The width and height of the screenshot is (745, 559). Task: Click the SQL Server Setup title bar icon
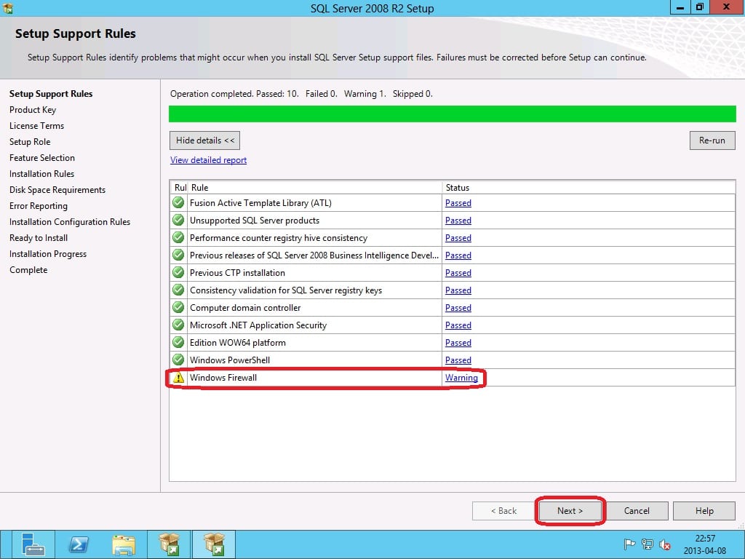pyautogui.click(x=7, y=8)
